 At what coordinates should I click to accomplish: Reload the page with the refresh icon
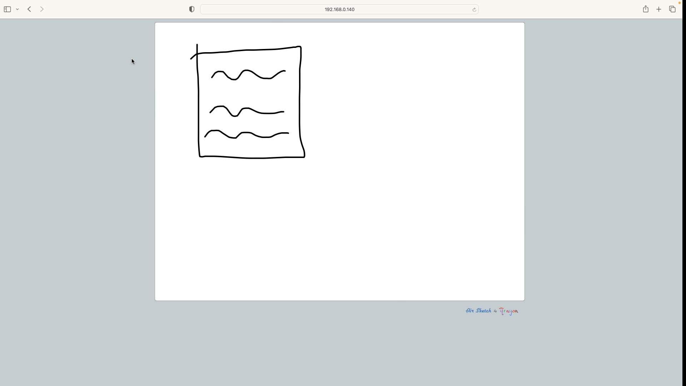(x=474, y=10)
